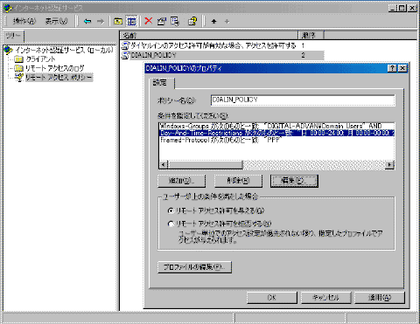Click the キャンセル button
This screenshot has width=420, height=324.
pyautogui.click(x=325, y=298)
